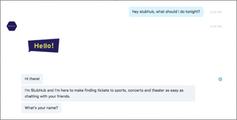Expand the round down-arrow message options
The image size is (237, 120).
[220, 79]
